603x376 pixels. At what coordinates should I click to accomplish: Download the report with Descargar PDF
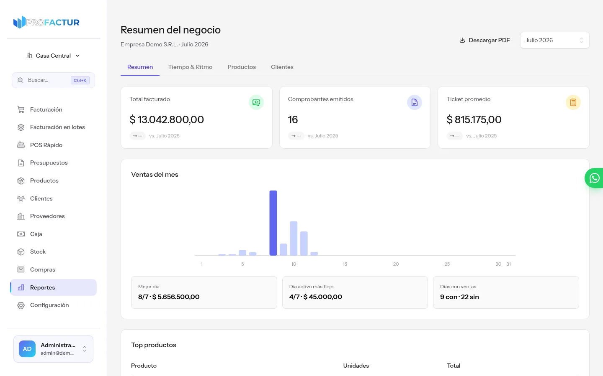click(x=484, y=40)
